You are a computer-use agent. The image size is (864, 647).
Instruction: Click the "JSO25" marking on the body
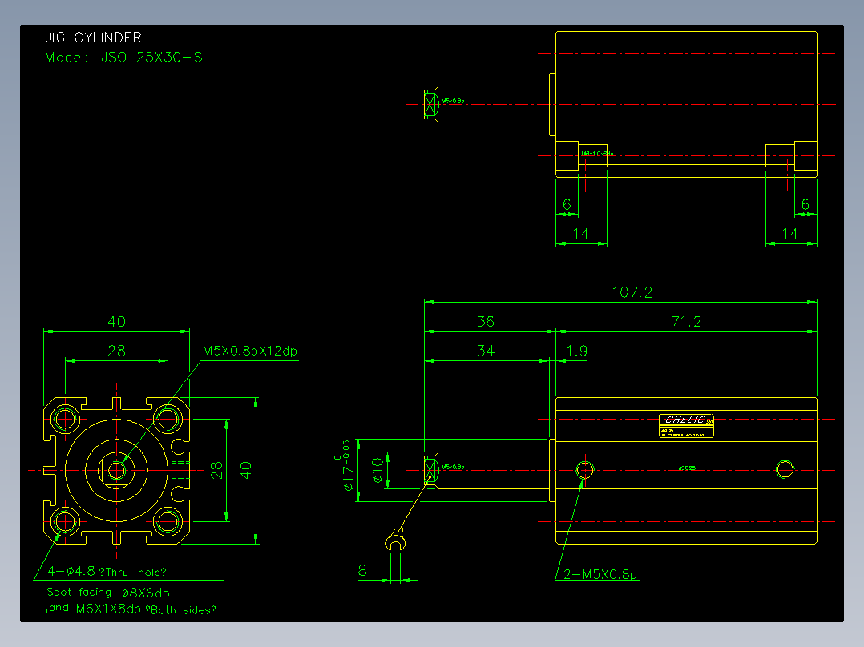point(687,468)
